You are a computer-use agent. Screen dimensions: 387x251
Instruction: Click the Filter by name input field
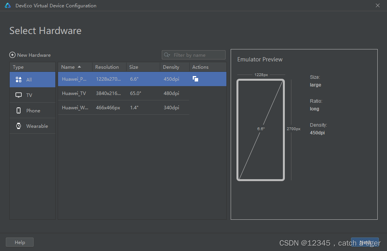(x=193, y=55)
